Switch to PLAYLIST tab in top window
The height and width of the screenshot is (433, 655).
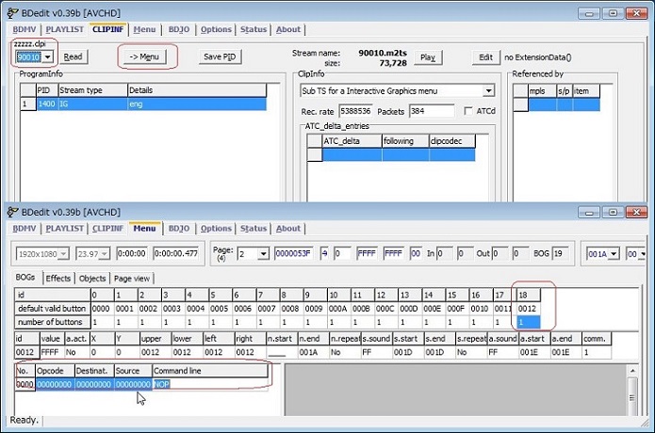pos(65,29)
